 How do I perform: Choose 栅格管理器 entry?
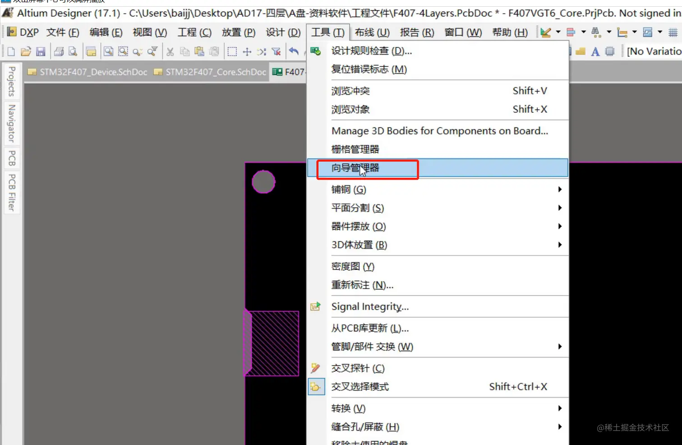coord(438,149)
